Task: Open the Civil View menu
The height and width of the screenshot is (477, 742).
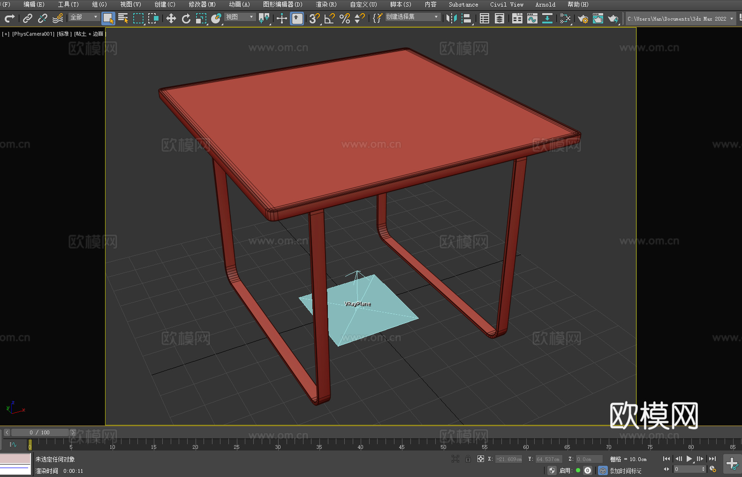Action: tap(507, 4)
